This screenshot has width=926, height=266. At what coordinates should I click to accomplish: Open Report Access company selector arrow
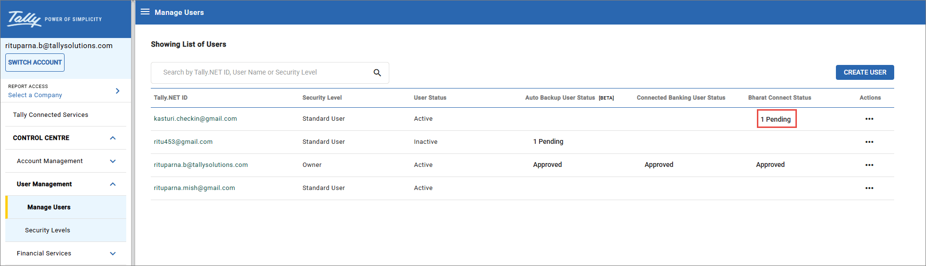point(118,91)
